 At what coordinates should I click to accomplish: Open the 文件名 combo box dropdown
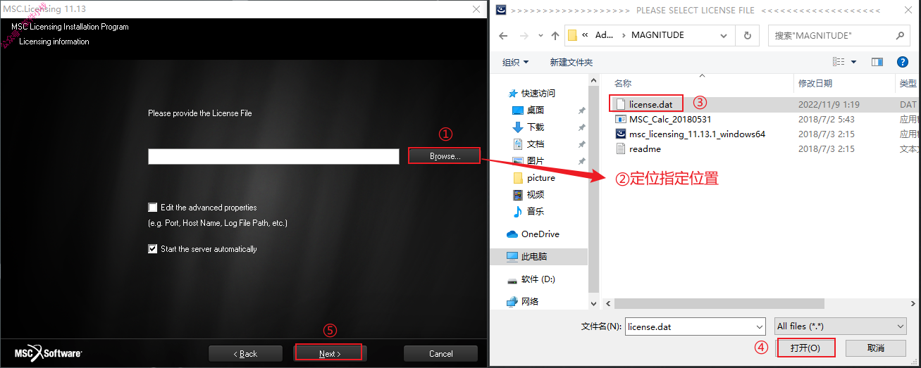pyautogui.click(x=759, y=326)
